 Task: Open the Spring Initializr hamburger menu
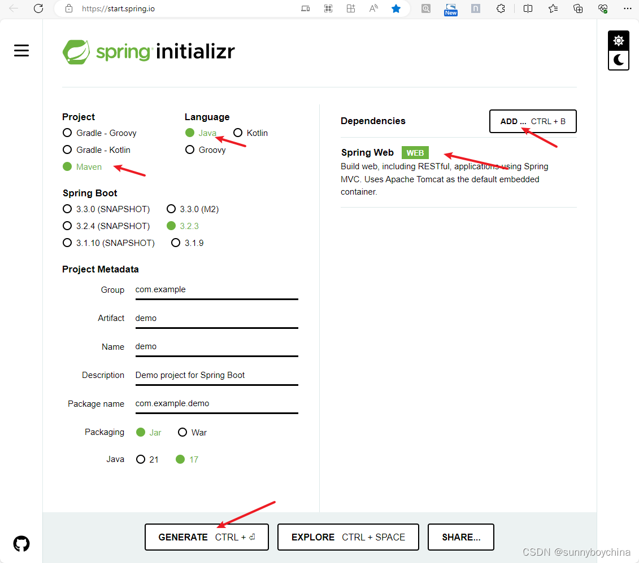coord(21,50)
